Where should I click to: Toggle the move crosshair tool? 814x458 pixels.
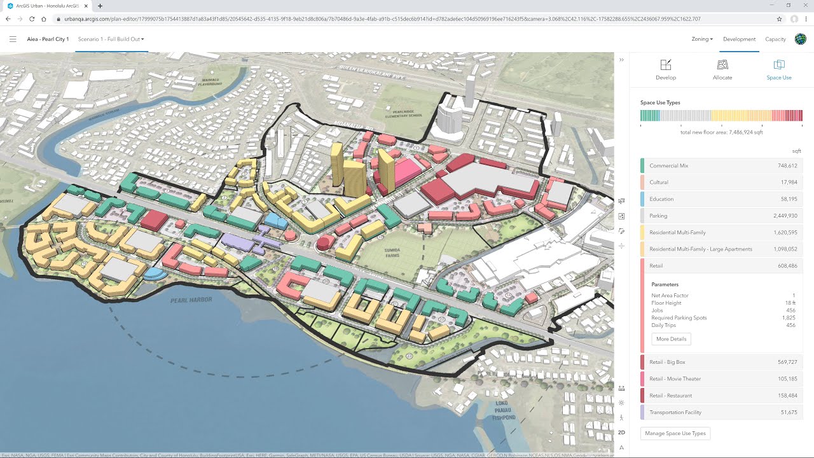coord(621,246)
